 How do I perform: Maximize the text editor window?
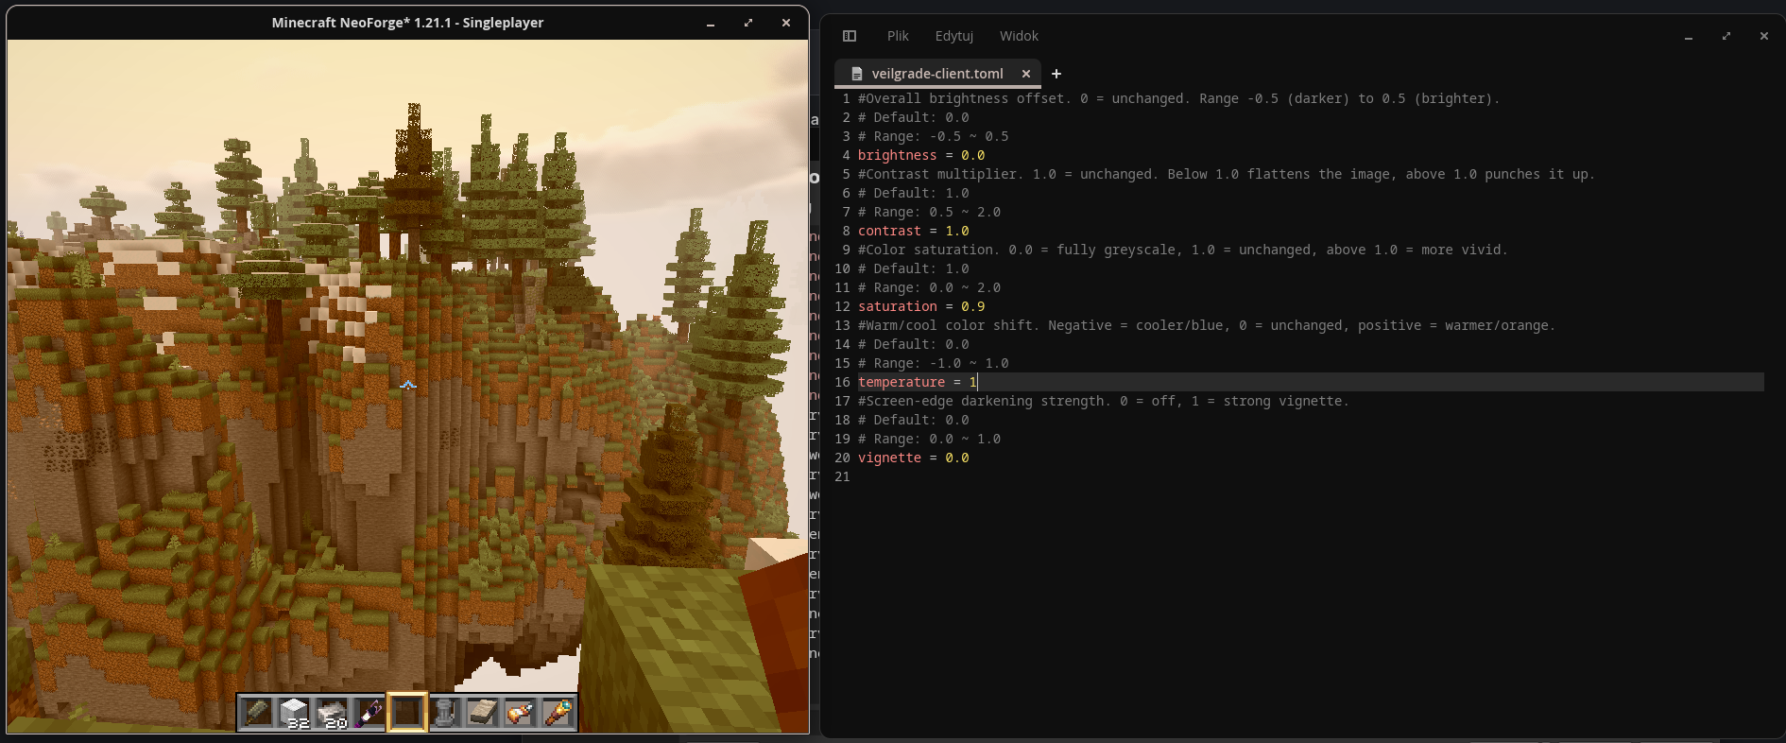click(1726, 36)
